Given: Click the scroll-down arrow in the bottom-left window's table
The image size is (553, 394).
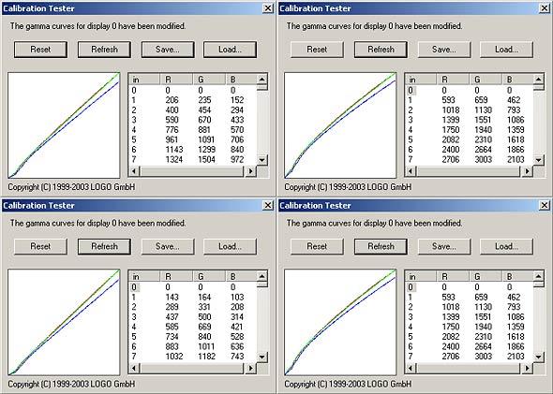Looking at the screenshot, I should (x=262, y=357).
